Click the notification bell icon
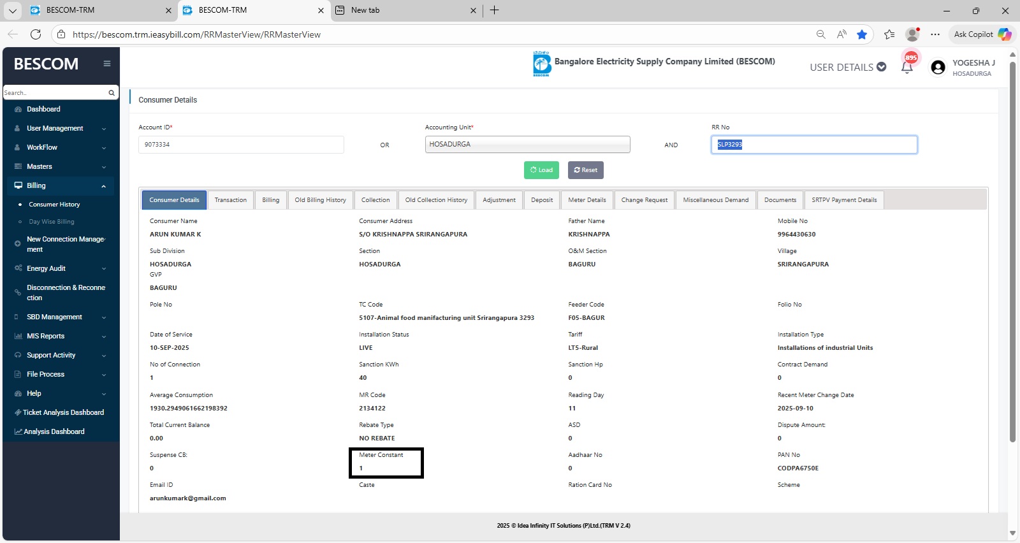Viewport: 1020px width, 543px height. pos(907,68)
